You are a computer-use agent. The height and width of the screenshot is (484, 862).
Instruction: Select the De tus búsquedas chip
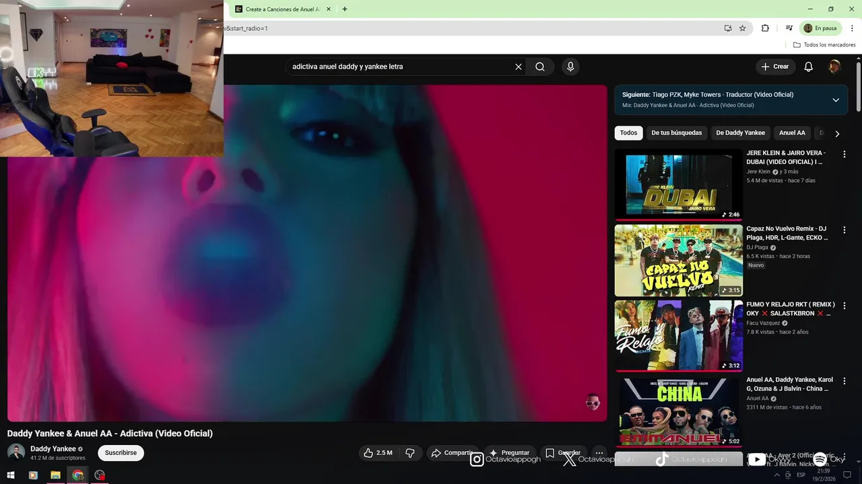coord(676,133)
